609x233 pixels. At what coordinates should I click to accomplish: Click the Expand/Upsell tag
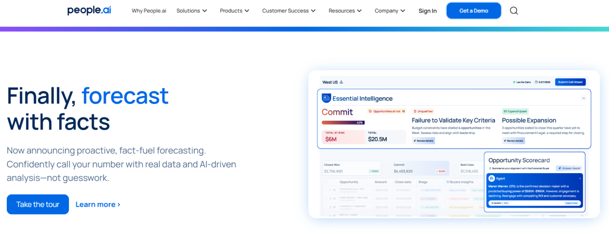(x=515, y=111)
